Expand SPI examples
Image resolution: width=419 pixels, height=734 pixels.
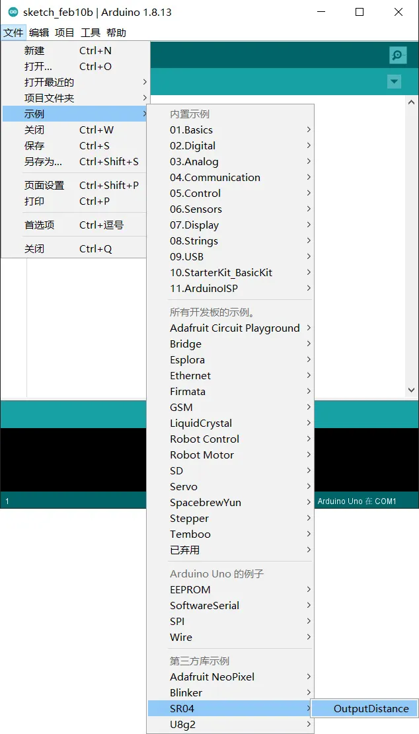[231, 622]
